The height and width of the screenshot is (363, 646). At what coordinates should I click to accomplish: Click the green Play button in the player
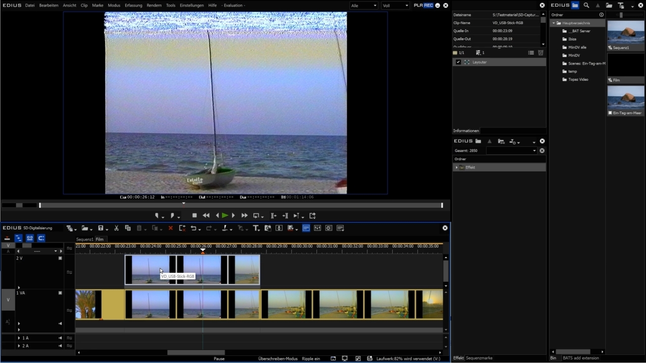tap(225, 215)
